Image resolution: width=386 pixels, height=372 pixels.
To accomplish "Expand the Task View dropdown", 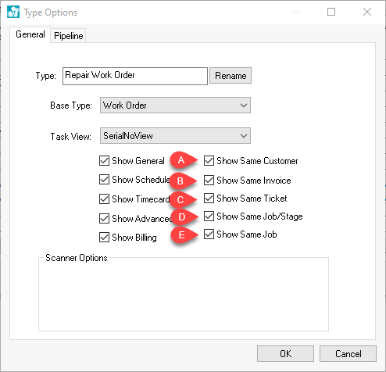I will (175, 136).
